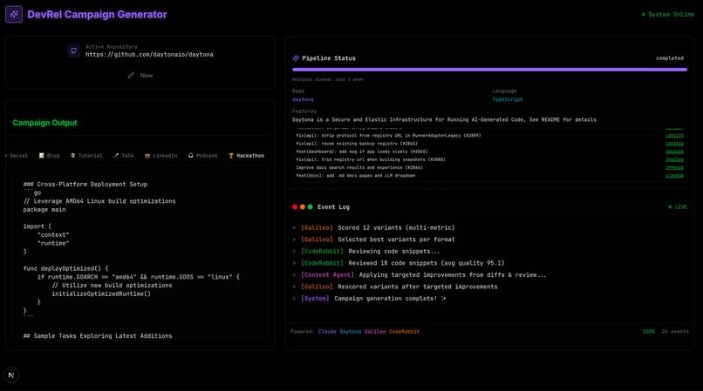703x391 pixels.
Task: Click commit "fix(api): strip protocol from registry URL"
Action: coord(388,136)
